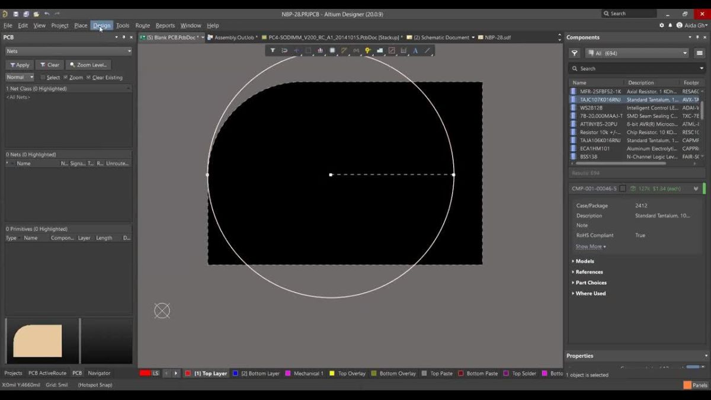
Task: Expand the Where Used section
Action: point(588,293)
